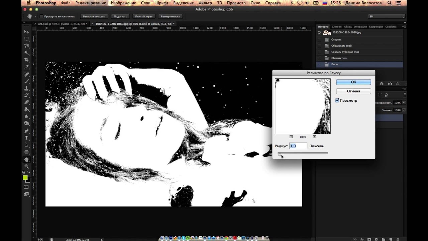The image size is (428, 241).
Task: Create new snapshot with camera icon
Action: click(390, 84)
